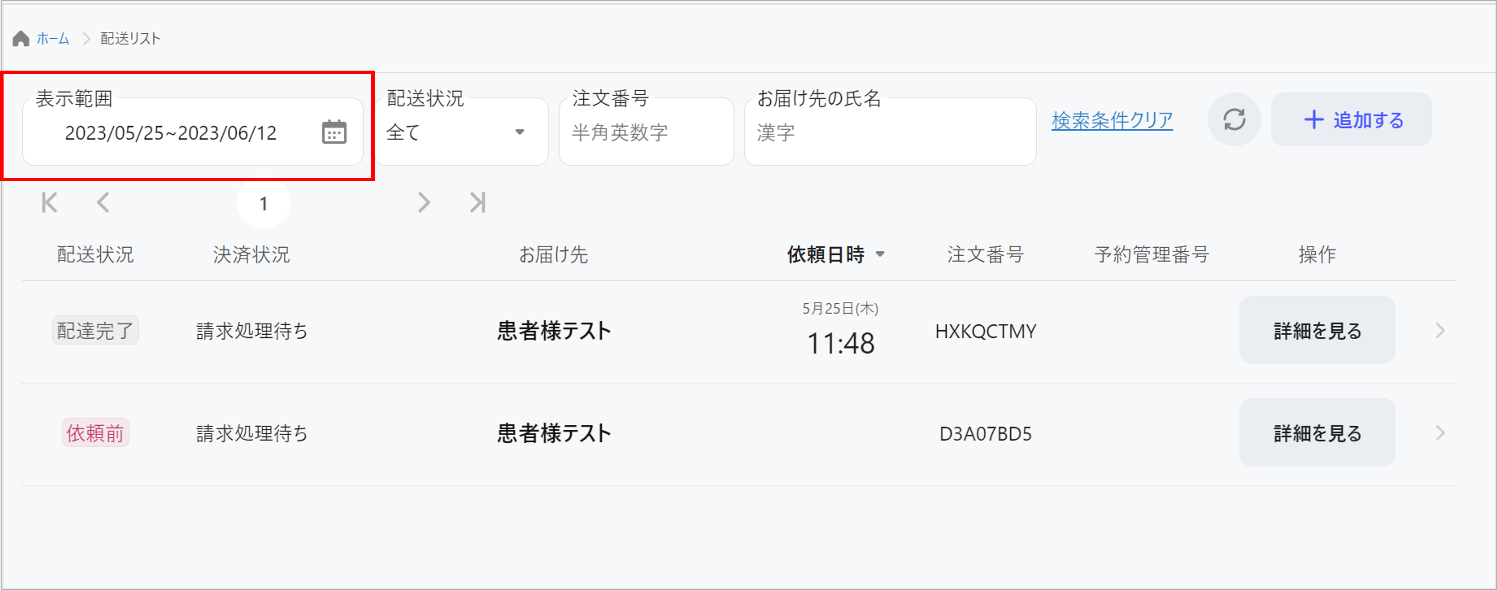
Task: Open the 配送状況 filter dropdown
Action: pyautogui.click(x=461, y=132)
